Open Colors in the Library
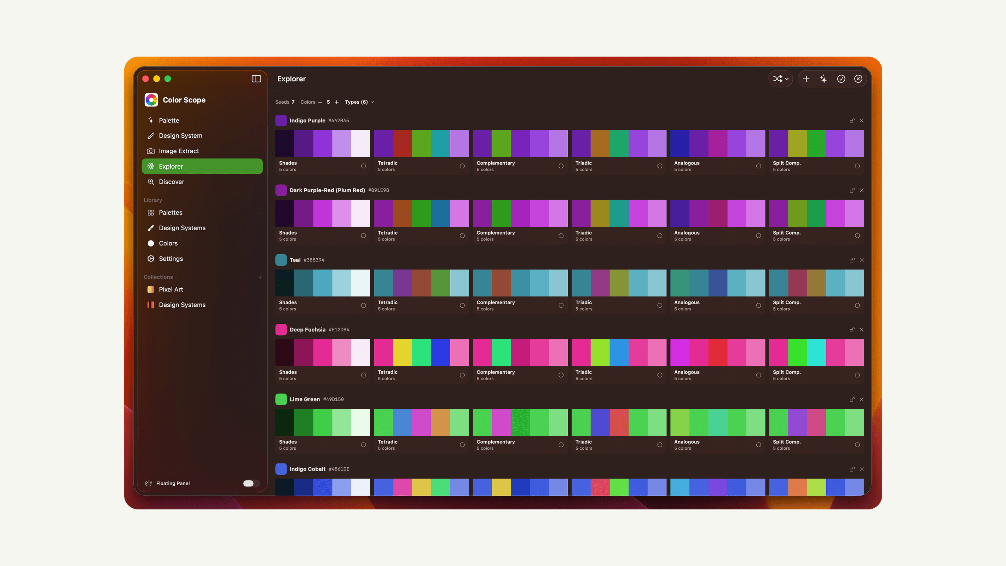The image size is (1006, 566). coord(202,243)
